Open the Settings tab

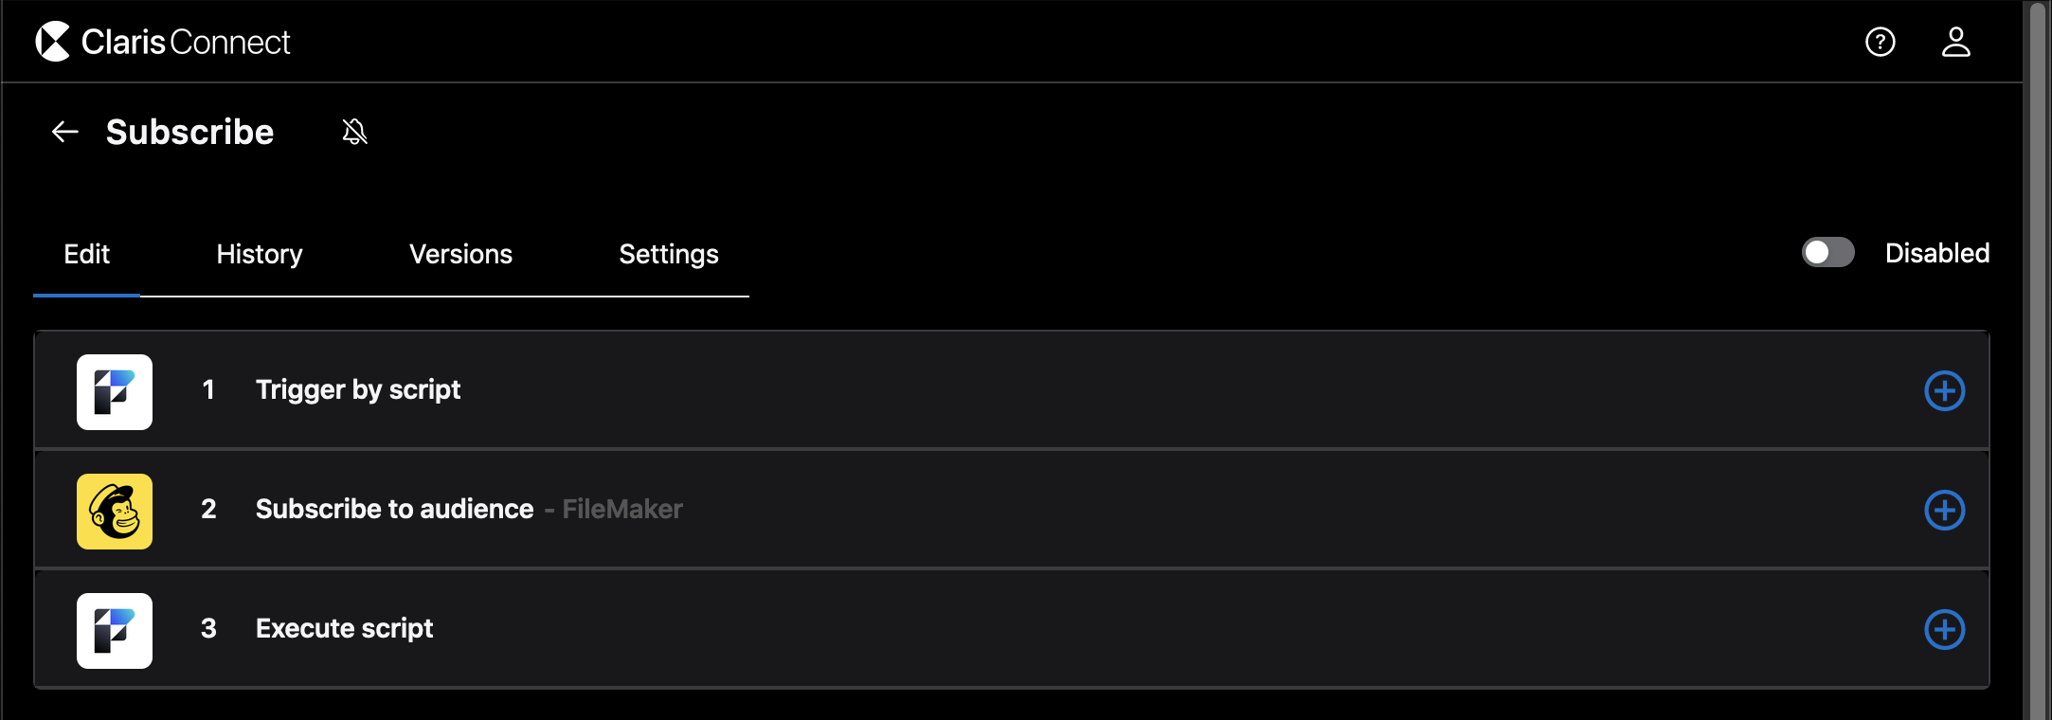(668, 254)
